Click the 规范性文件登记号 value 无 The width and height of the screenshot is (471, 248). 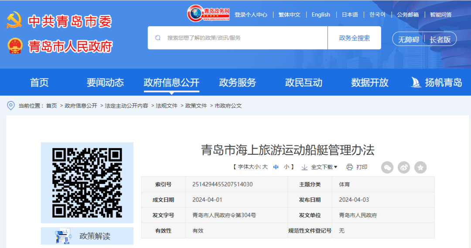[x=341, y=231]
